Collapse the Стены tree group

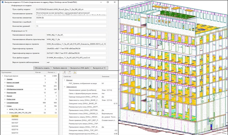pyautogui.click(x=5, y=106)
